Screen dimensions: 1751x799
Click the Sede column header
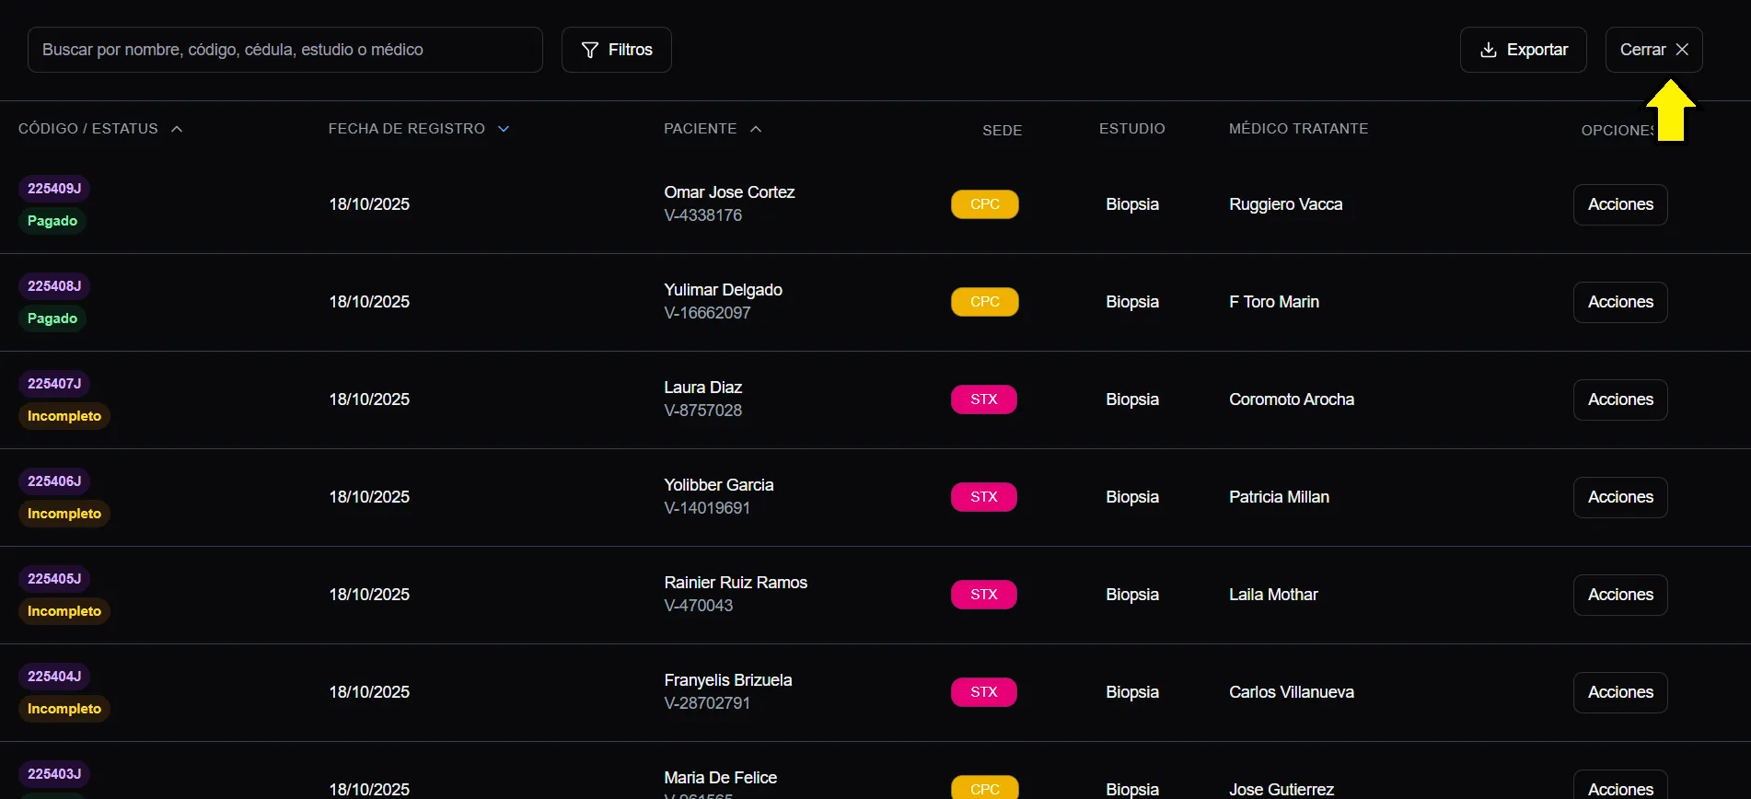[1002, 131]
